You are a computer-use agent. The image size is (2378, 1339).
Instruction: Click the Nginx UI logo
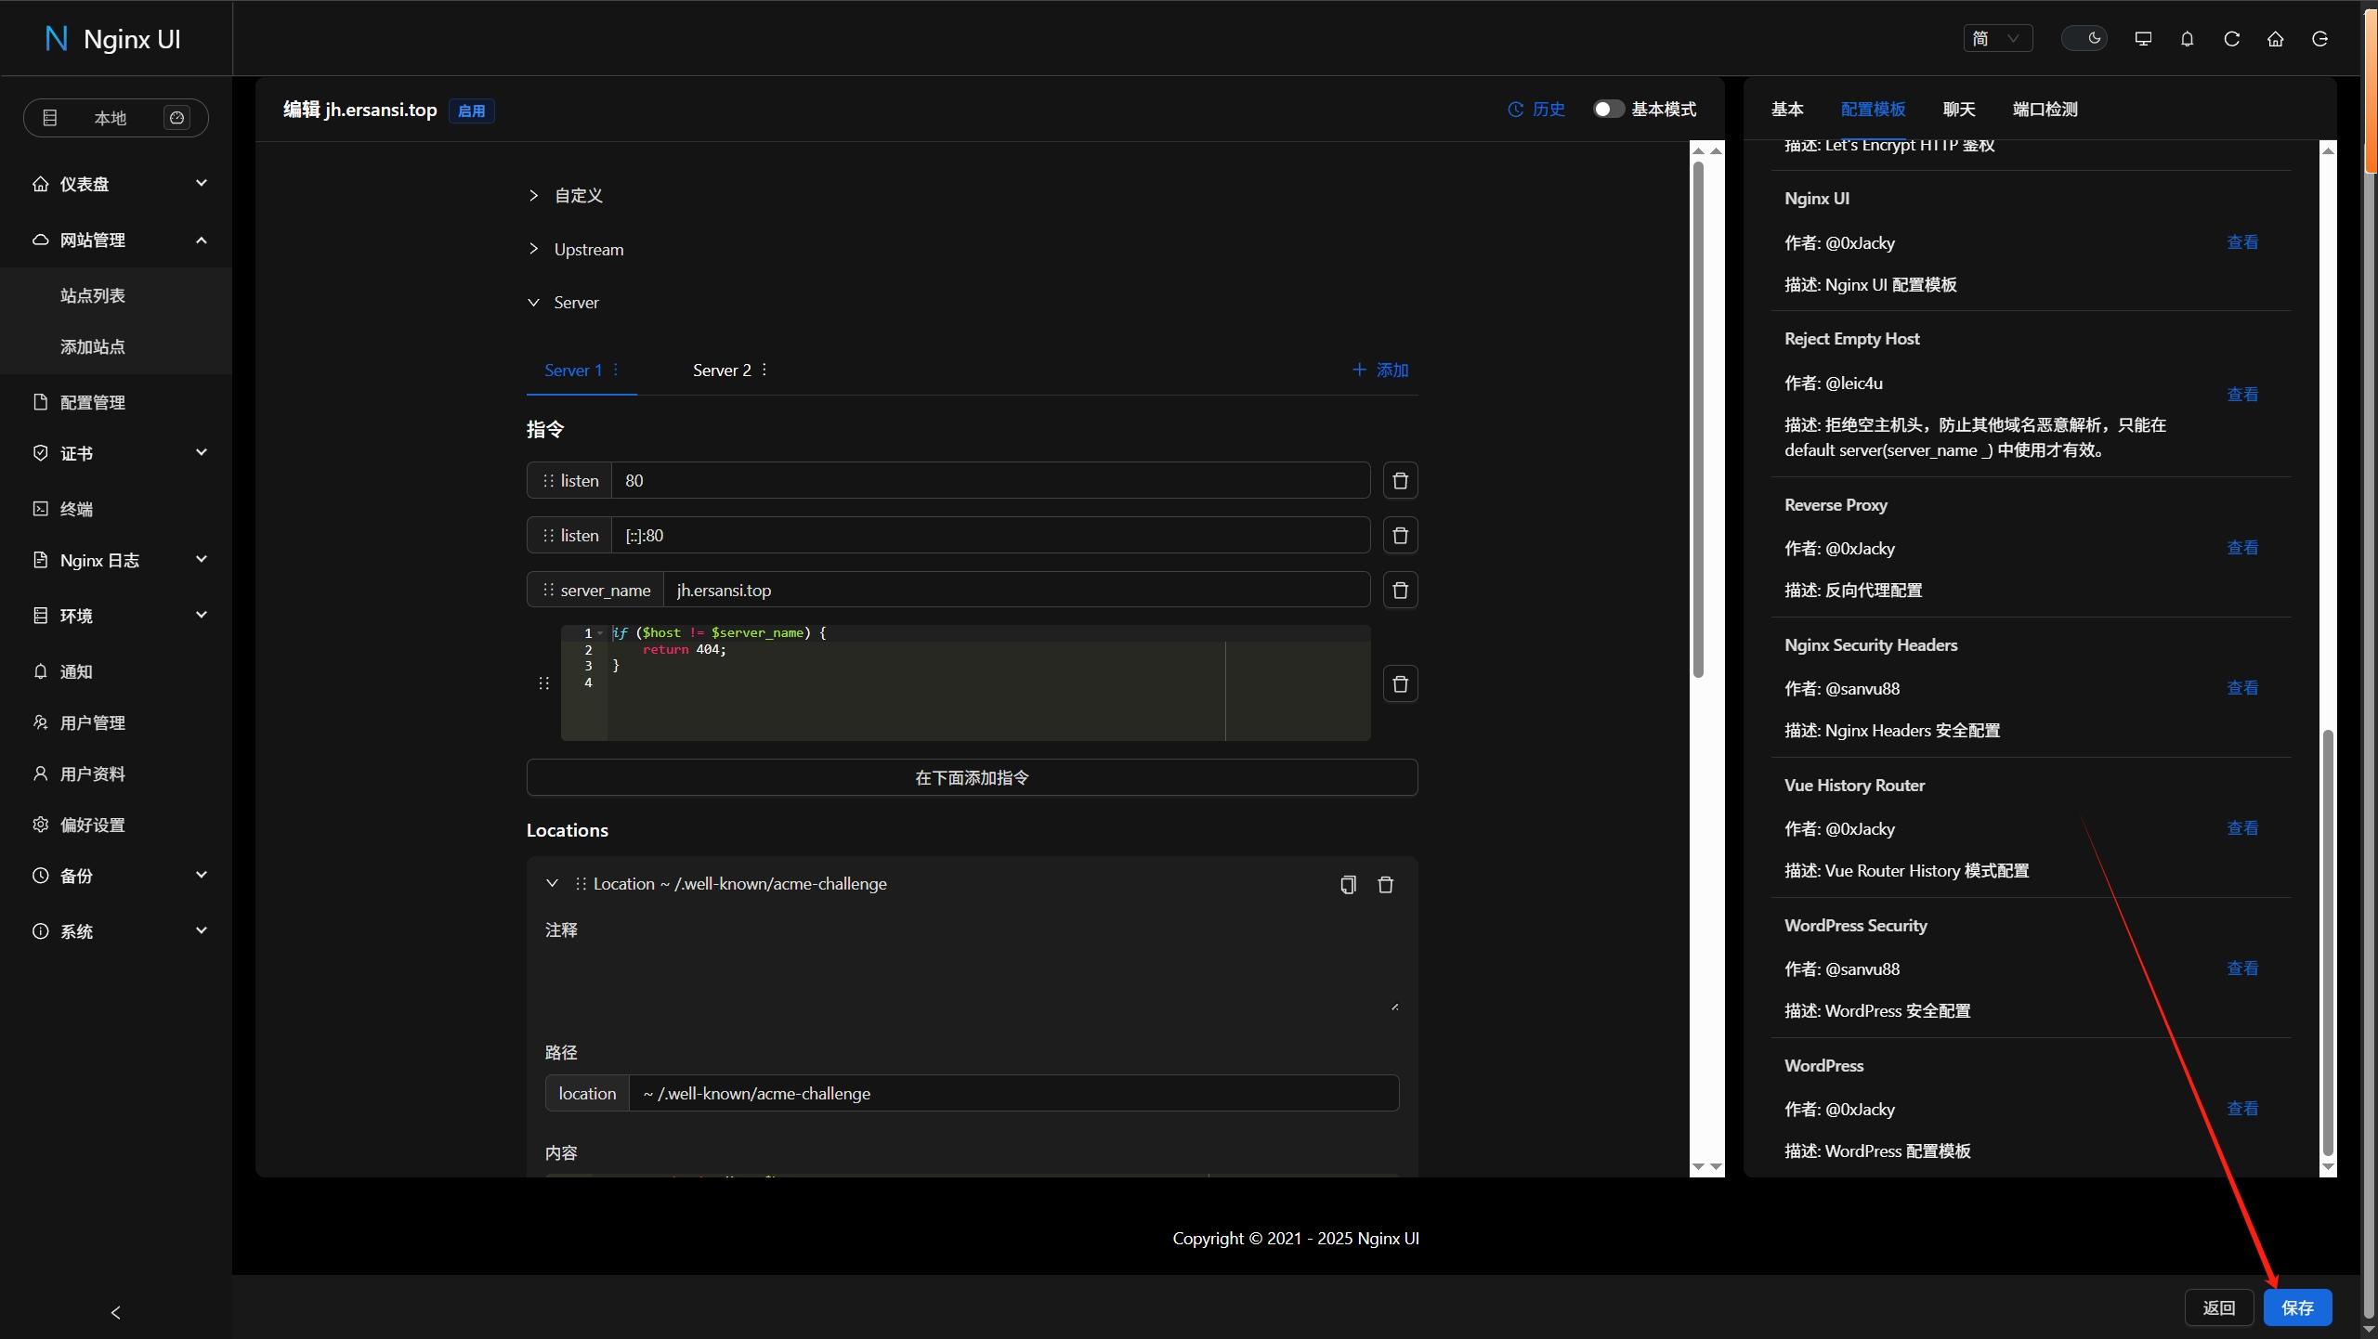tap(113, 38)
